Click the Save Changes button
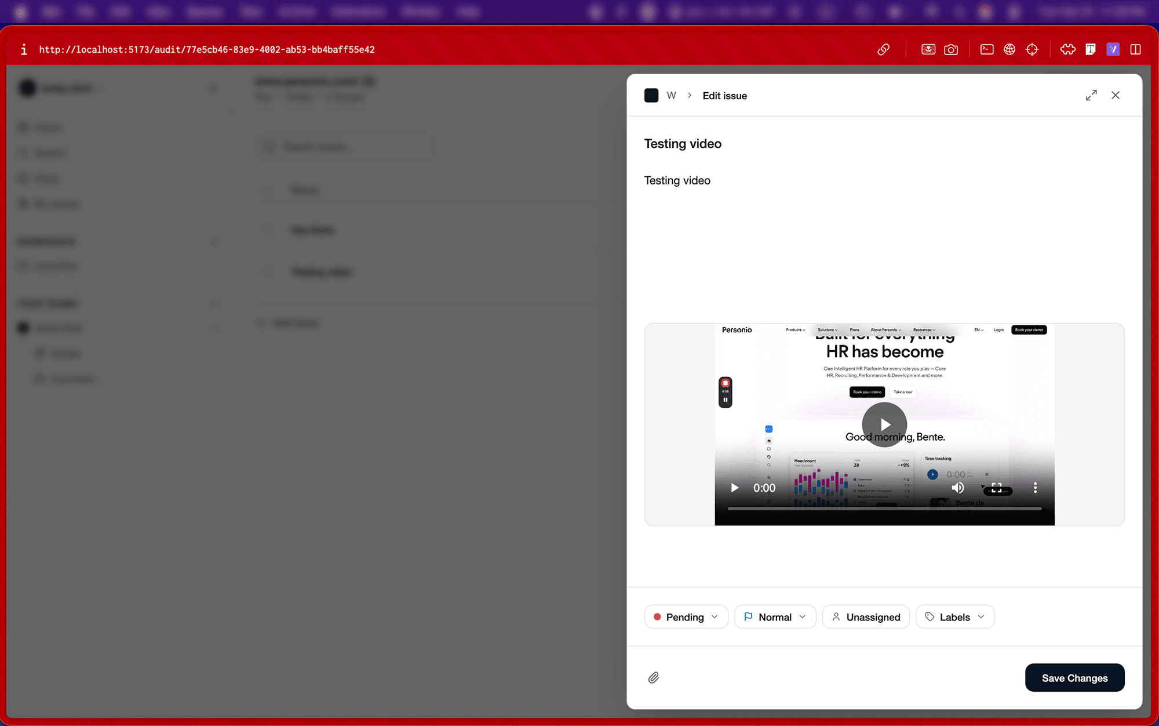Image resolution: width=1159 pixels, height=726 pixels. 1074,678
